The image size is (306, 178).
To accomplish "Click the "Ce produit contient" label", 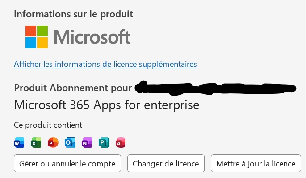I will point(48,125).
